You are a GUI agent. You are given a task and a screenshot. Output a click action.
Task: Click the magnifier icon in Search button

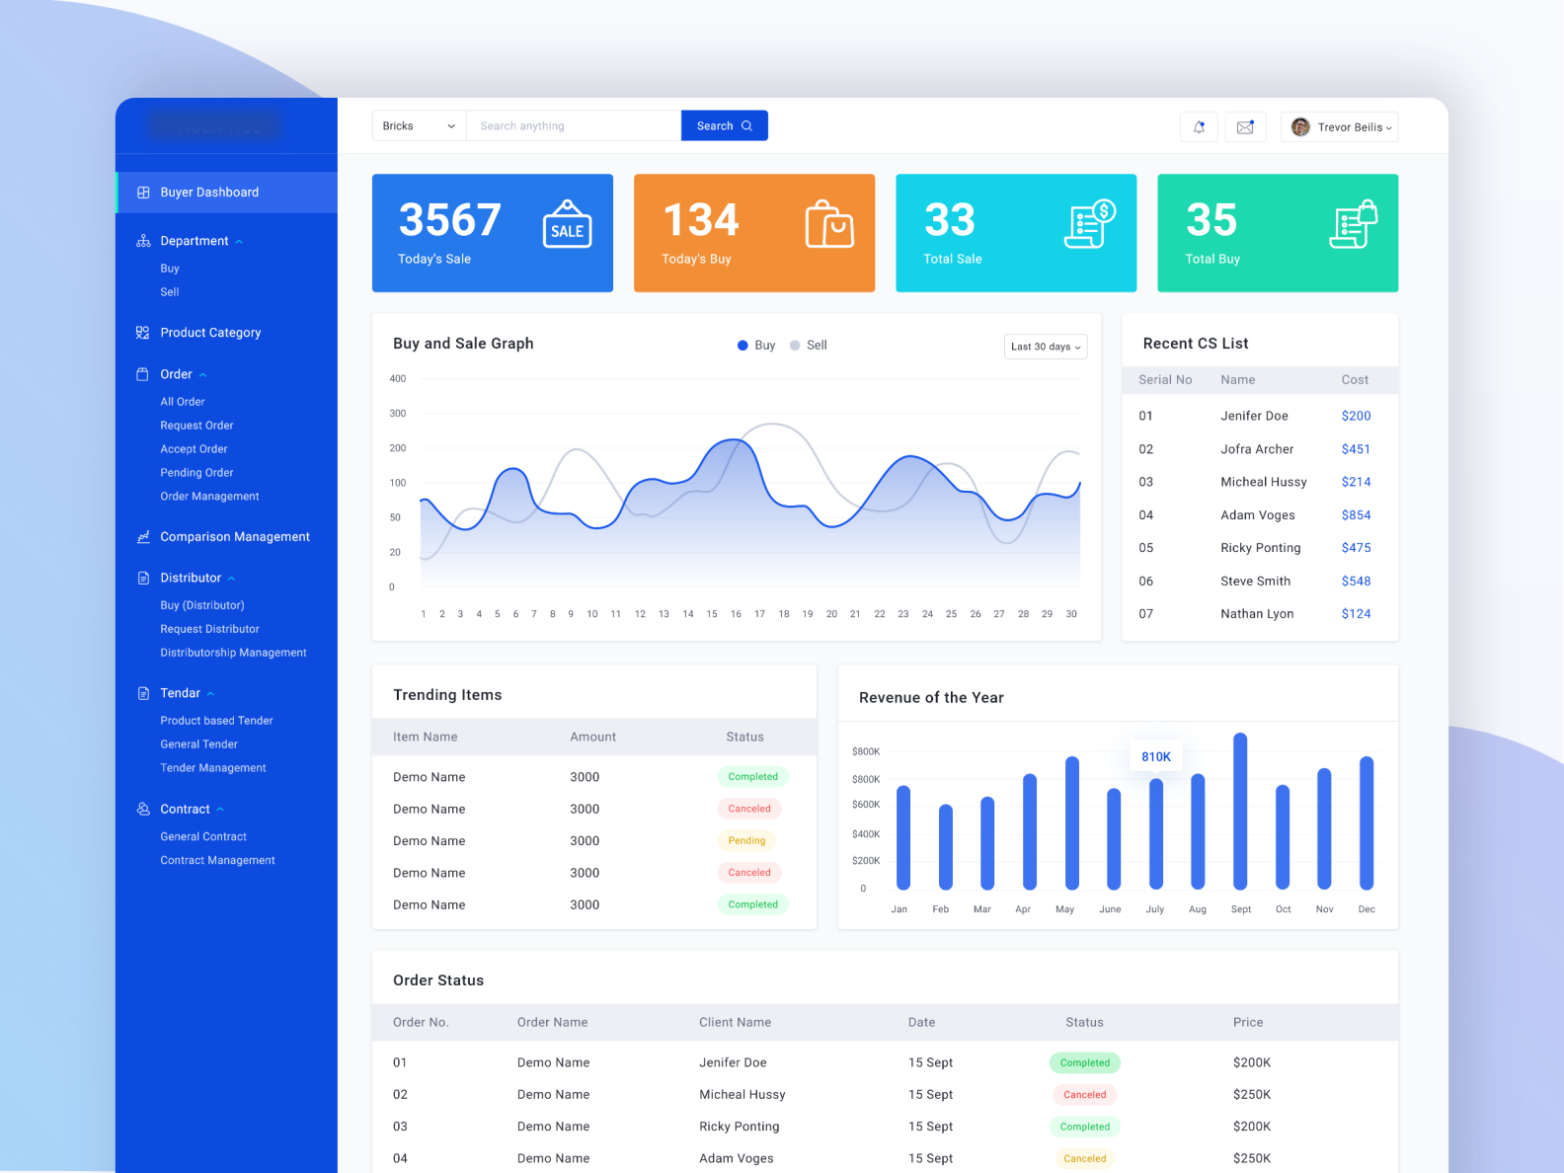pyautogui.click(x=747, y=126)
